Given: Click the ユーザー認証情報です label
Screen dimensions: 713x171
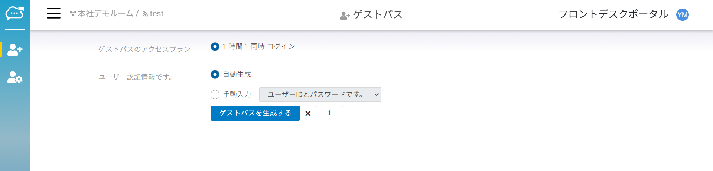Looking at the screenshot, I should [136, 77].
